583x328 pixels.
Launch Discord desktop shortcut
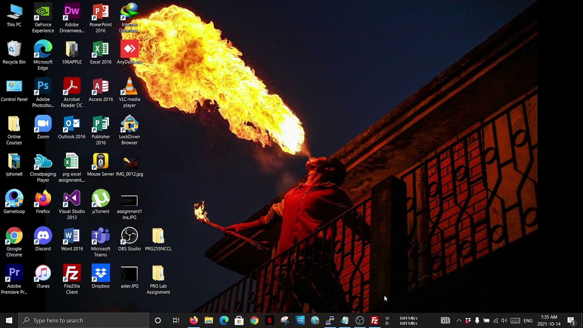[x=43, y=240]
